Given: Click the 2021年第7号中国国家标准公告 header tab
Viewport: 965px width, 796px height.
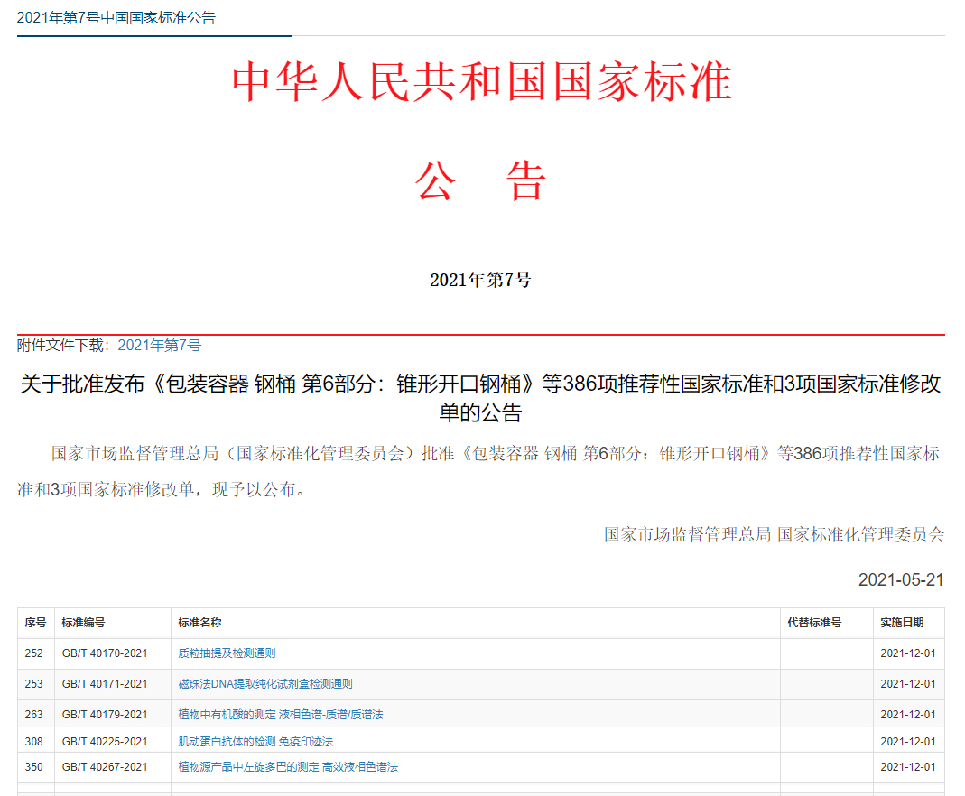Looking at the screenshot, I should coord(116,18).
